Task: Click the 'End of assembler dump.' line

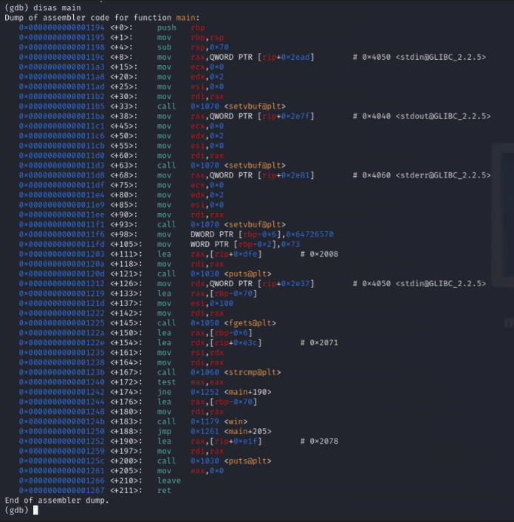Action: pos(56,501)
